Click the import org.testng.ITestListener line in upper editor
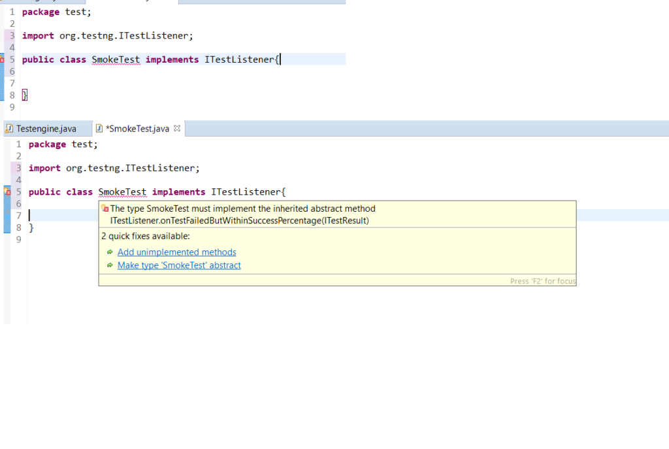Viewport: 669px width, 449px height. [108, 36]
